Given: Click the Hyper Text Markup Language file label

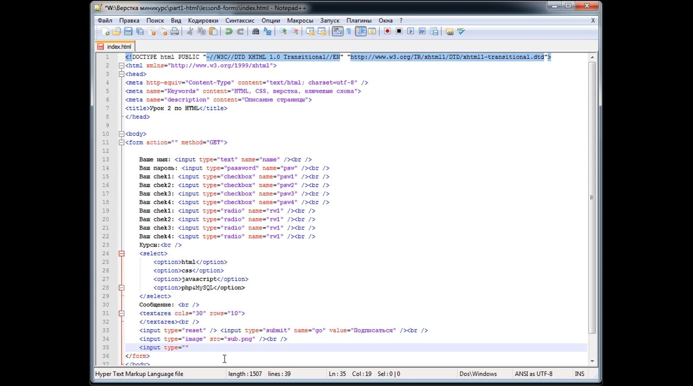Looking at the screenshot, I should point(139,374).
